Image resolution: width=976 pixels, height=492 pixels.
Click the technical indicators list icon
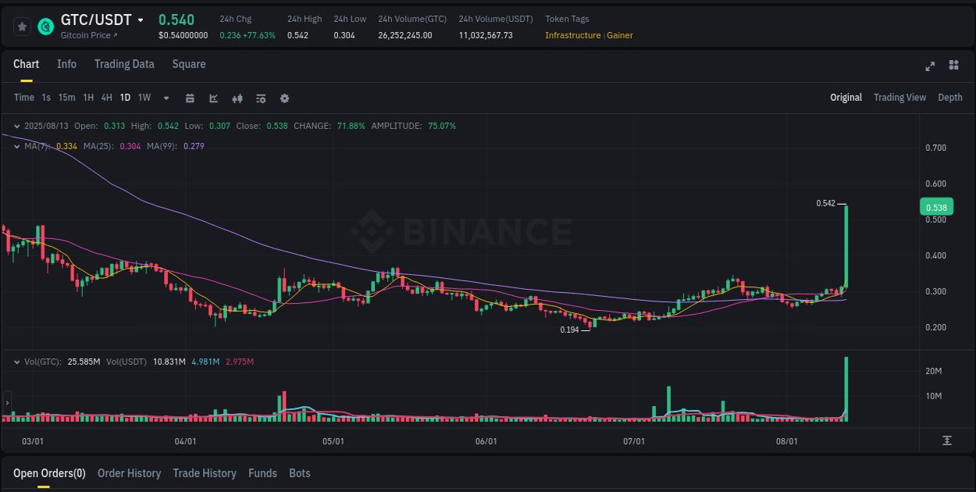(x=261, y=98)
